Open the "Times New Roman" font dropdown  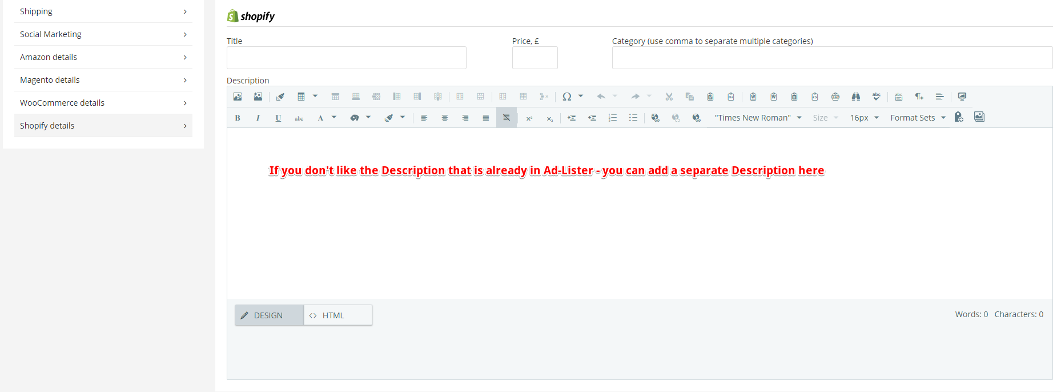point(758,118)
